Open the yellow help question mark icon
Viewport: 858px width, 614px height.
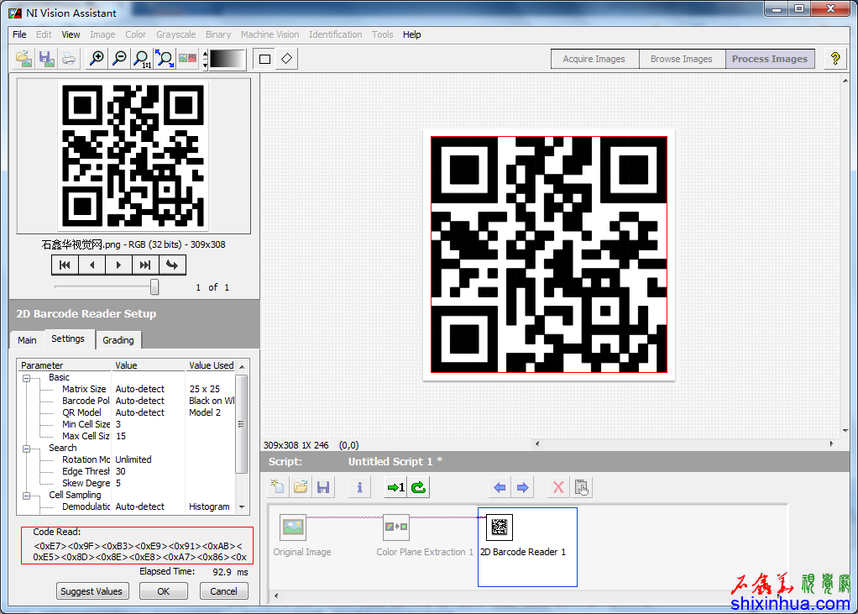834,59
